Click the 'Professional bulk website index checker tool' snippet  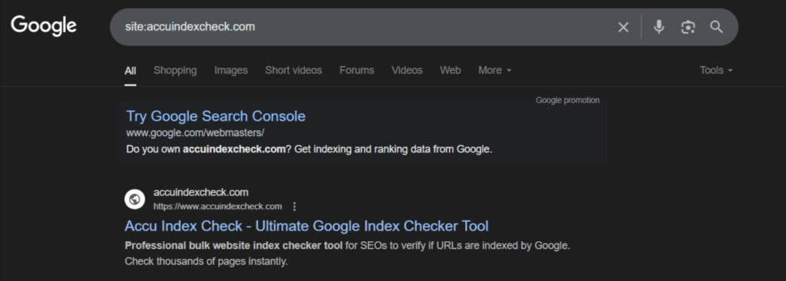pyautogui.click(x=233, y=246)
